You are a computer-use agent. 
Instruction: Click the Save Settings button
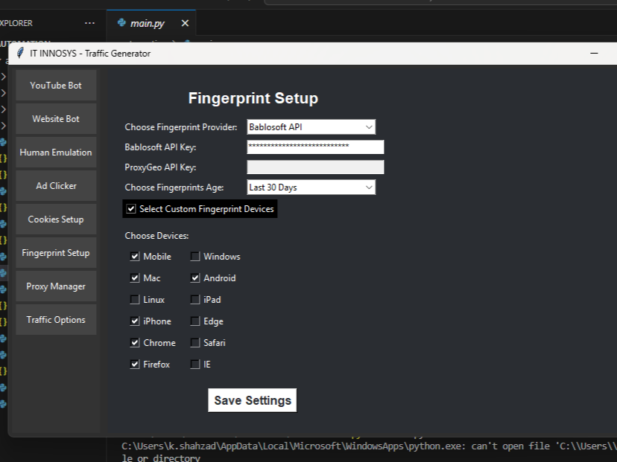[x=253, y=400]
